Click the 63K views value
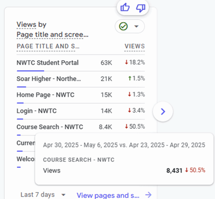Screen dimensions: 215x199 tap(106, 63)
